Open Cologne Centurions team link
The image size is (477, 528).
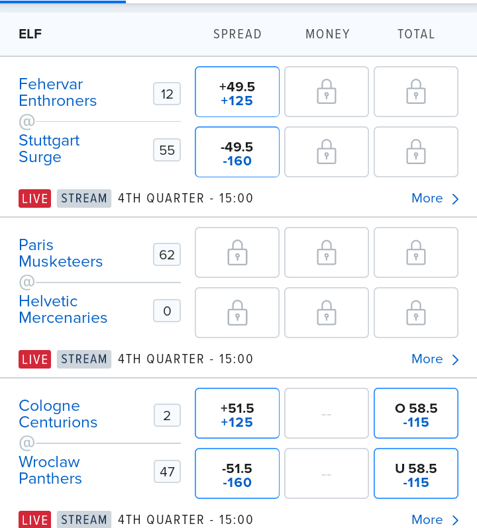58,414
